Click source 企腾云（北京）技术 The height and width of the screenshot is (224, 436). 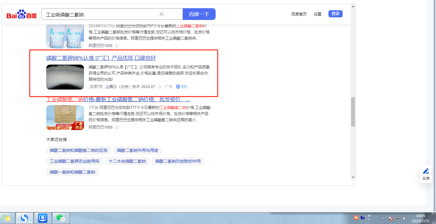coord(123,87)
